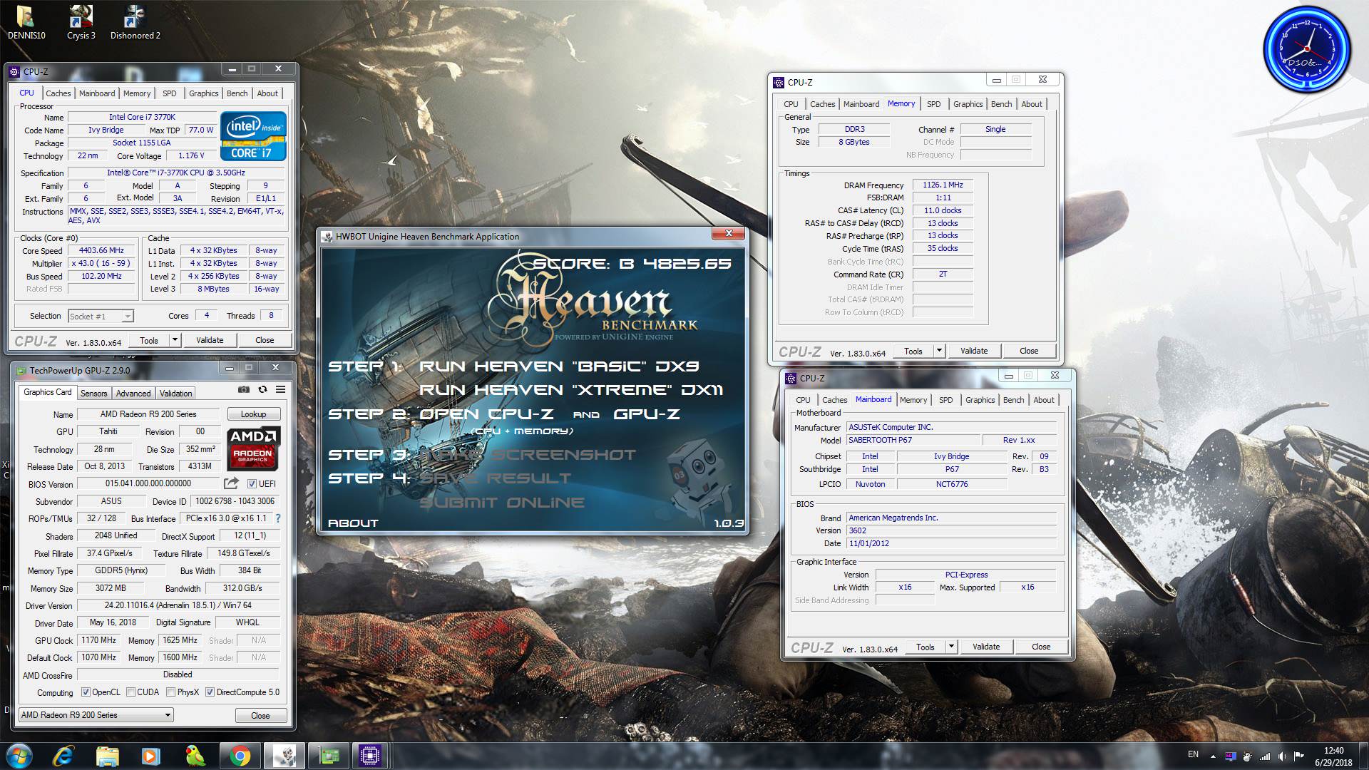Click the cow-face tray icon
The width and height of the screenshot is (1369, 770).
(x=1247, y=756)
